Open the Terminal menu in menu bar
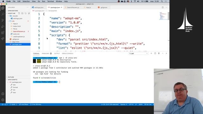Viewport: 203px width, 114px height. click(x=50, y=1)
